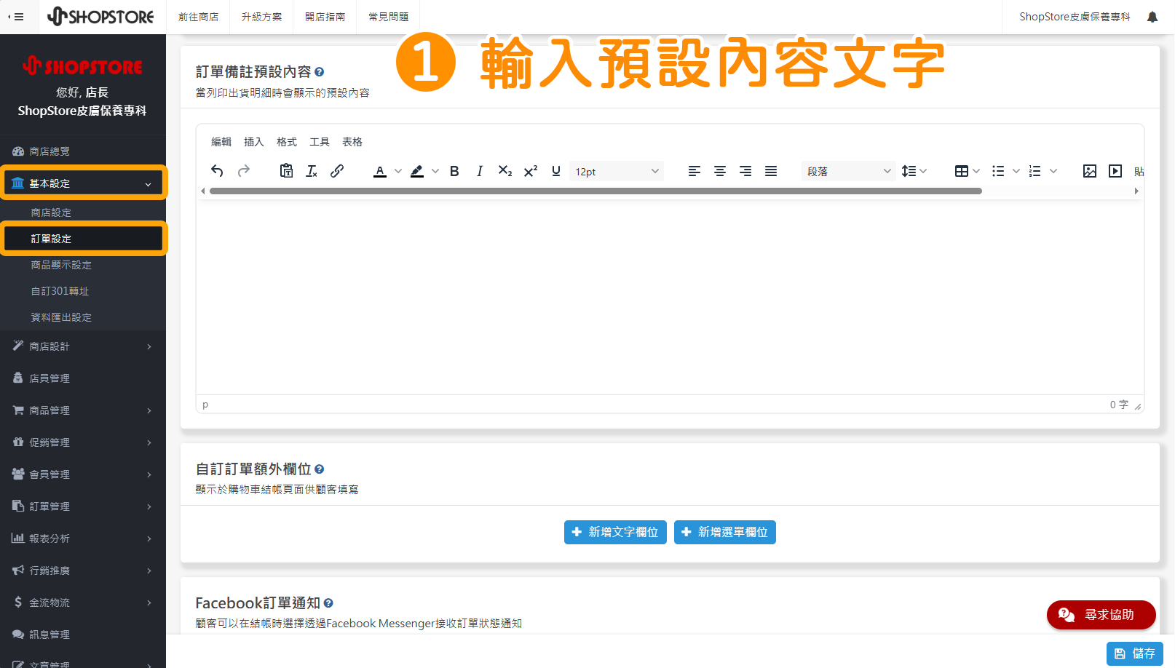The height and width of the screenshot is (668, 1175).
Task: Align text left
Action: (695, 171)
